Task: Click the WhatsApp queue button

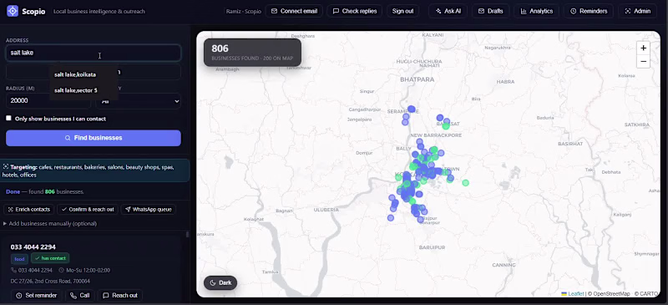Action: point(149,210)
